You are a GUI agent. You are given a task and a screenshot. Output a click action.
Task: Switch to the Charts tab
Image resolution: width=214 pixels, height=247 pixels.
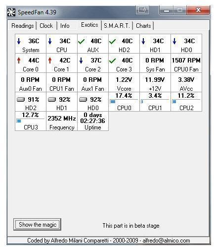[x=143, y=26]
